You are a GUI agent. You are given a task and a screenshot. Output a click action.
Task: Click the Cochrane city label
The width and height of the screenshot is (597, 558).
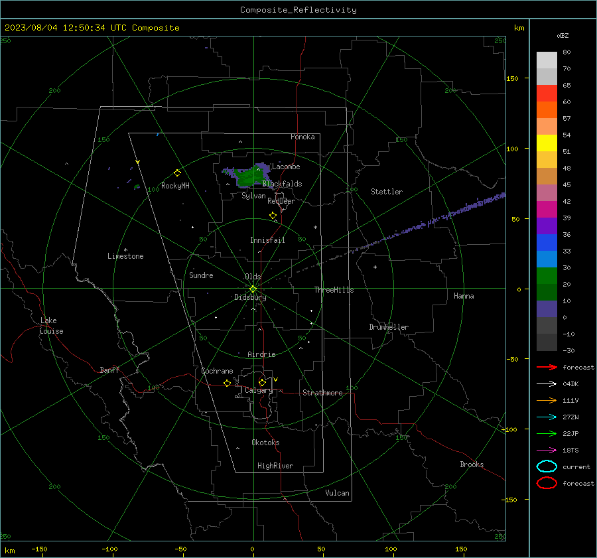pos(217,371)
